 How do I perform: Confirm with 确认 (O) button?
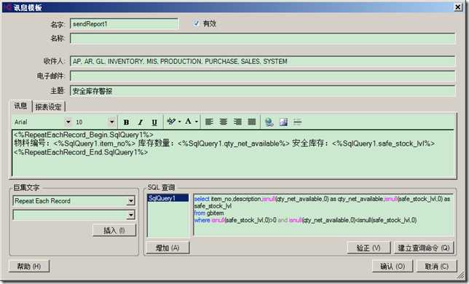(x=393, y=266)
